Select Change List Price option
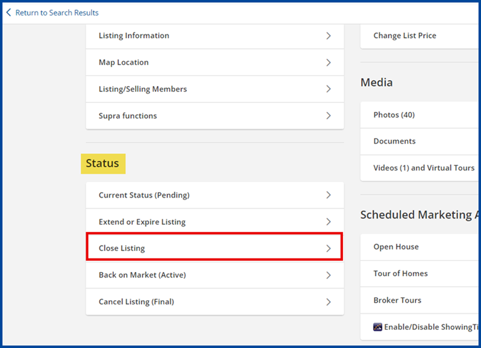Screen dimensions: 481x348 [x=405, y=36]
